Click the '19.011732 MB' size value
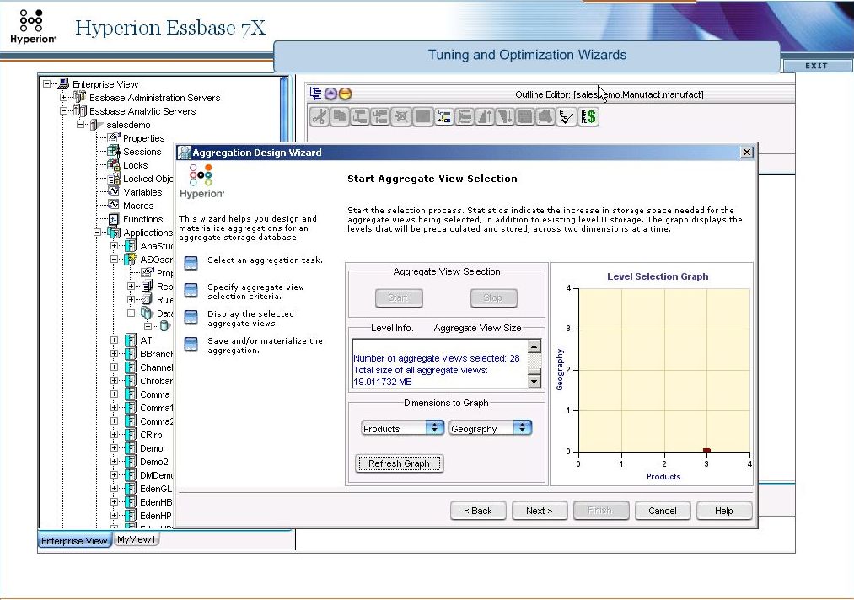The width and height of the screenshot is (854, 600). pos(383,383)
